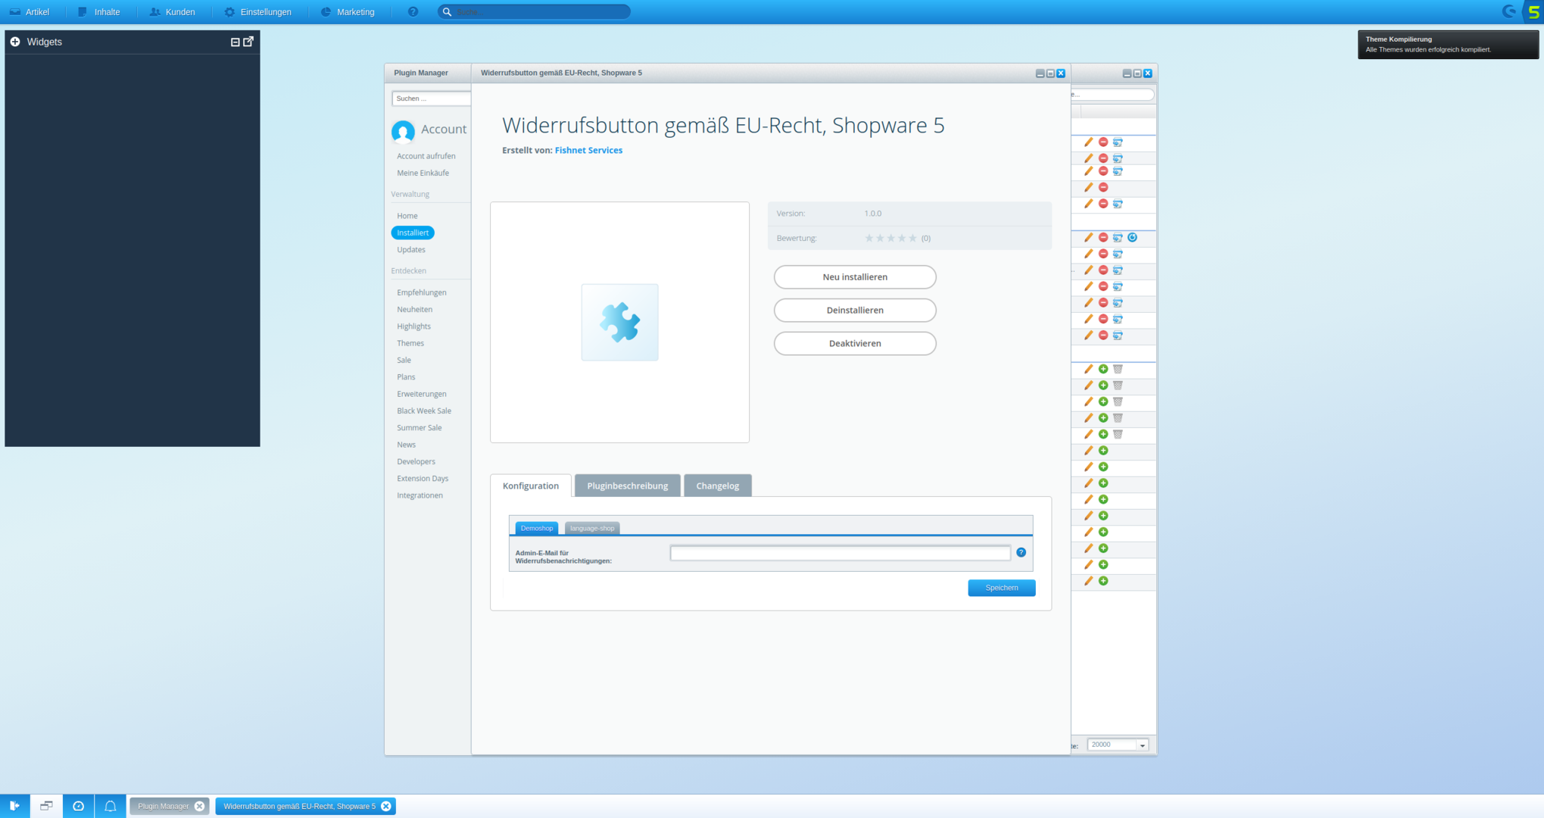Switch to the Changelog tab
This screenshot has width=1544, height=818.
coord(718,485)
